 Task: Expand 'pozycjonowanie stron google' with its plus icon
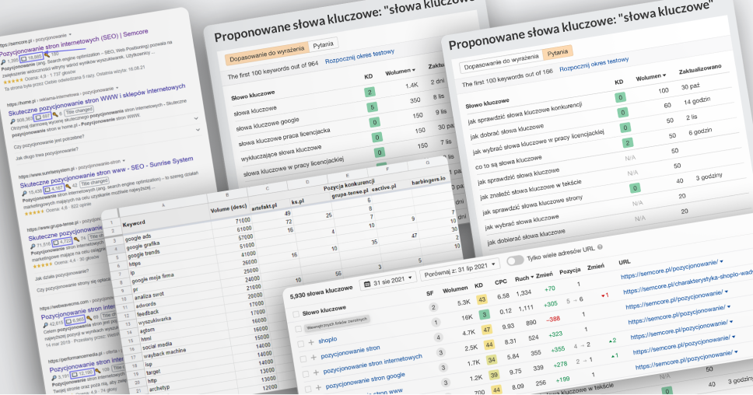coord(318,387)
